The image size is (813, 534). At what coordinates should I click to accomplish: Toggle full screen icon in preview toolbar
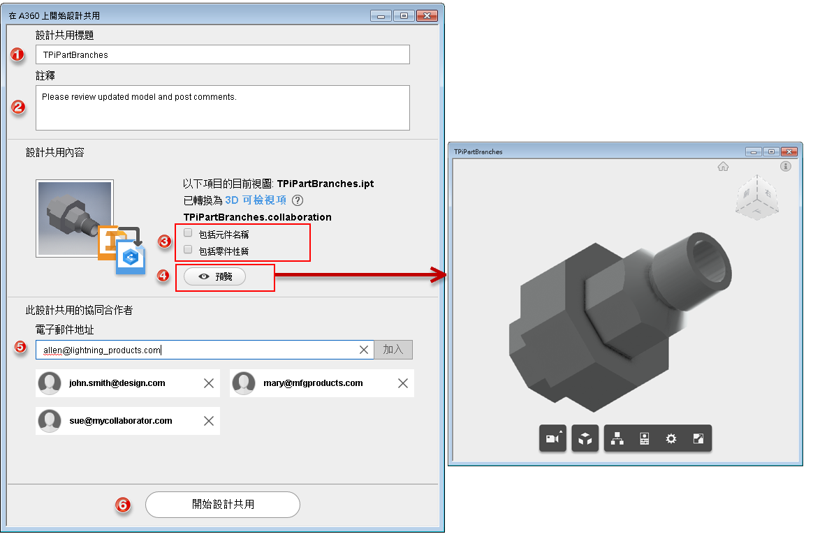click(x=698, y=438)
